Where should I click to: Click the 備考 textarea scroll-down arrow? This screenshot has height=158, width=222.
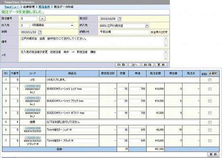tap(166, 46)
